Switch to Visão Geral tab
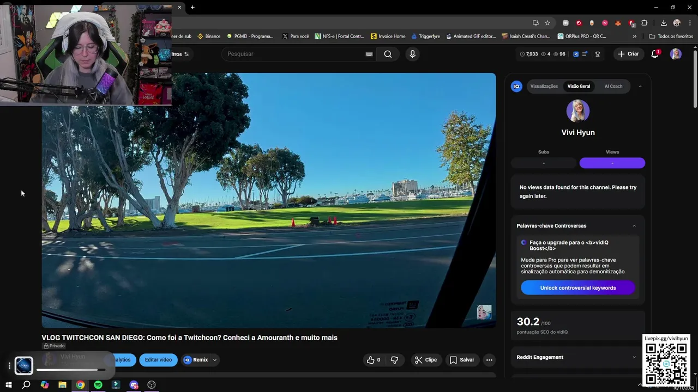The image size is (698, 392). click(x=579, y=86)
